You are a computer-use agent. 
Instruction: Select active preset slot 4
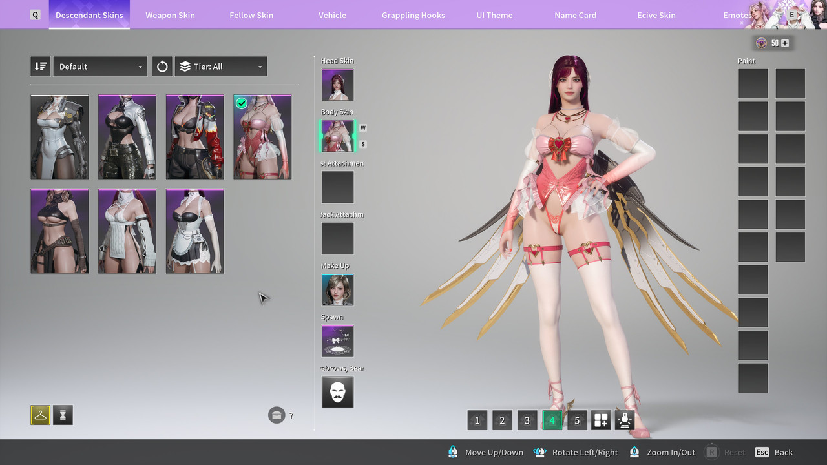point(552,420)
